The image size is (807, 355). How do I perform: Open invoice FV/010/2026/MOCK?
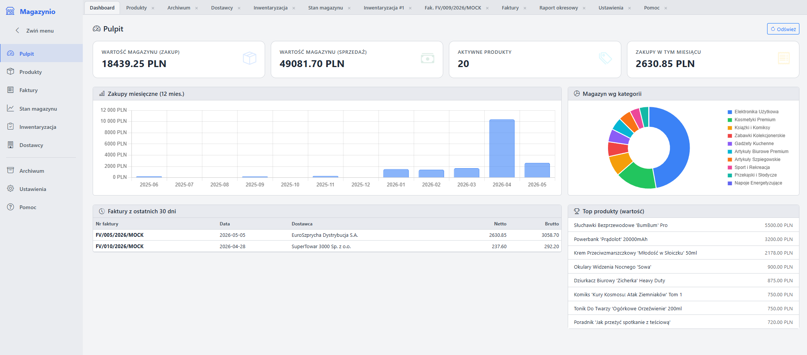pos(120,246)
